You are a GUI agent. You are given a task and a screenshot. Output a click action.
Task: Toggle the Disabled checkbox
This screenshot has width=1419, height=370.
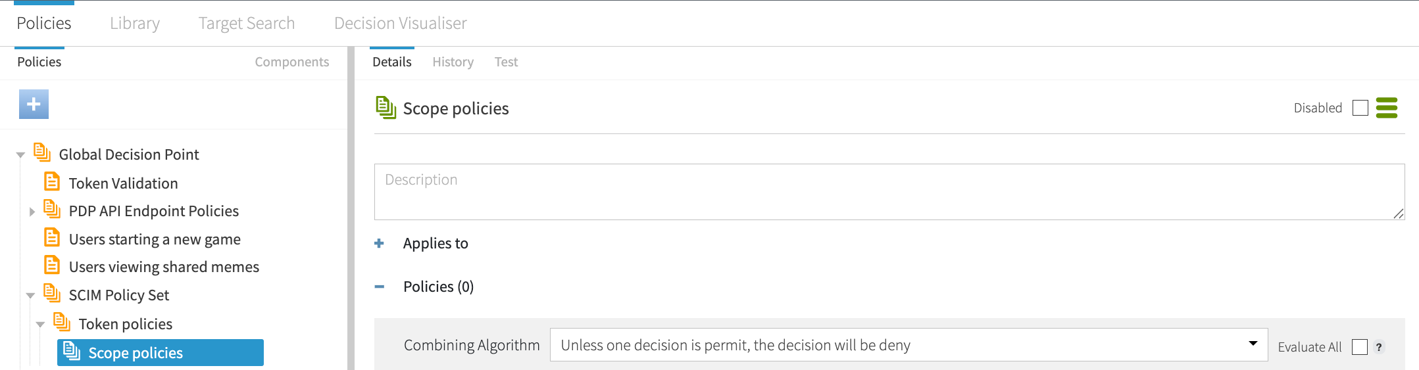(x=1360, y=108)
